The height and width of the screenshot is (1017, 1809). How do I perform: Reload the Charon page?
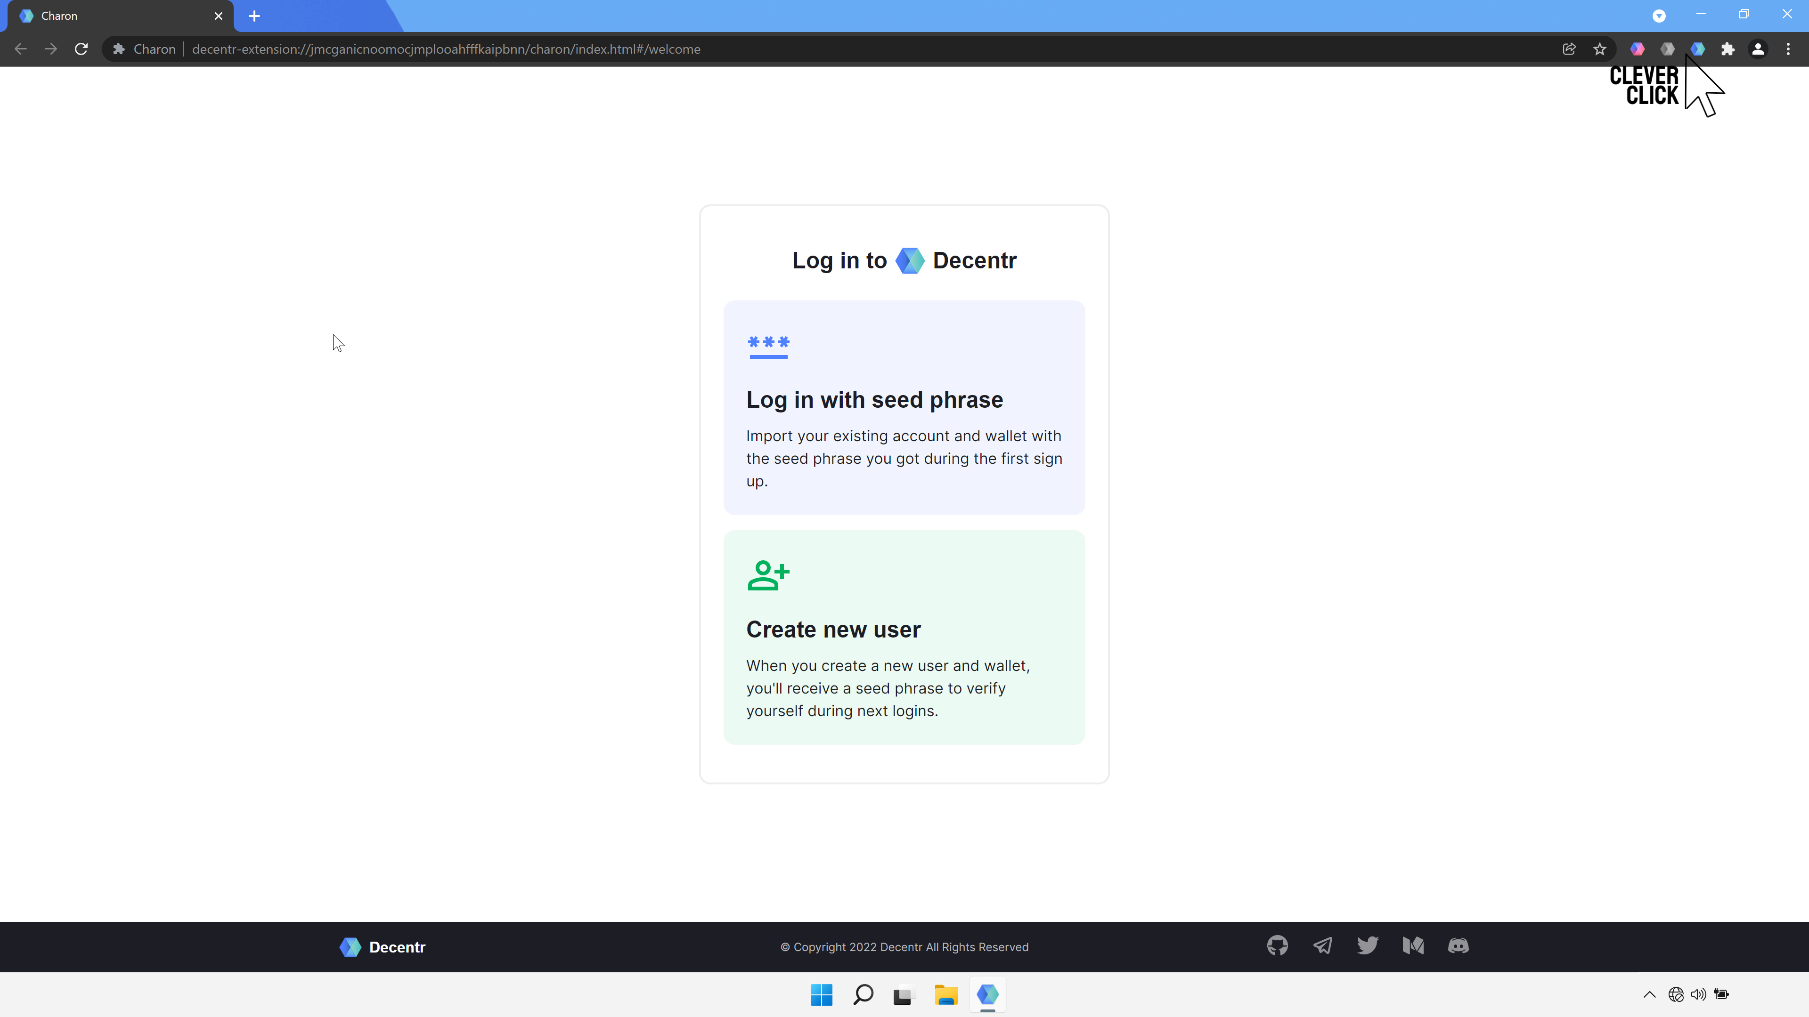pos(81,49)
